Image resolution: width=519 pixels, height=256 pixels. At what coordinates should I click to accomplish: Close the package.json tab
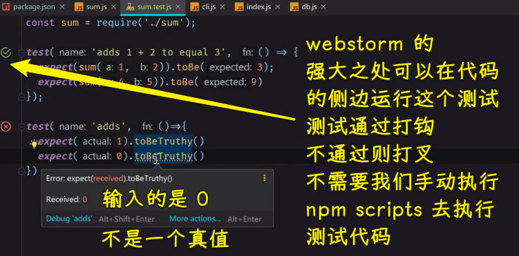click(62, 7)
